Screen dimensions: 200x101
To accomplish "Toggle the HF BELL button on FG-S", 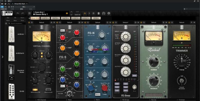I will 62,31.
